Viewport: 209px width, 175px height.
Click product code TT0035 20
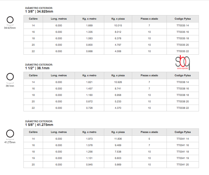click(x=183, y=45)
